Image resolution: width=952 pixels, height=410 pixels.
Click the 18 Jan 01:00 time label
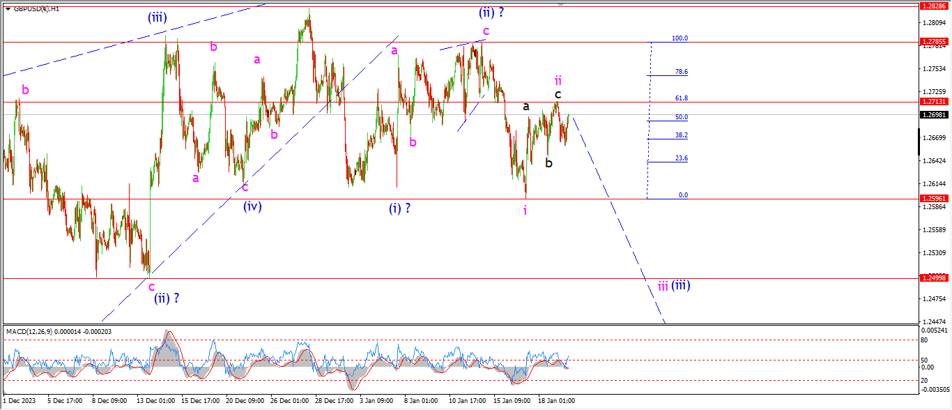(x=557, y=401)
